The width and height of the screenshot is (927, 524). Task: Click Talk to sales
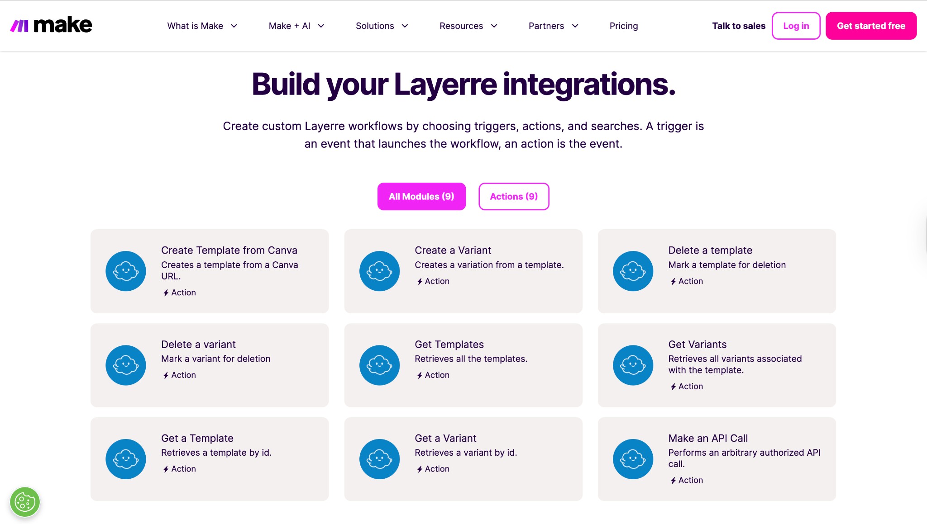(x=739, y=26)
